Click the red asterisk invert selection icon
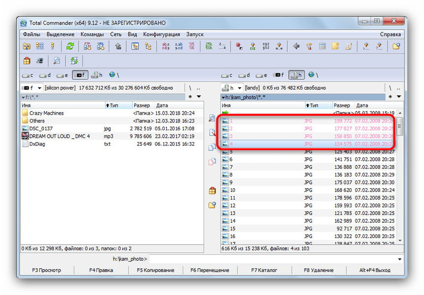Screen dimensions: 424x295 [239, 46]
